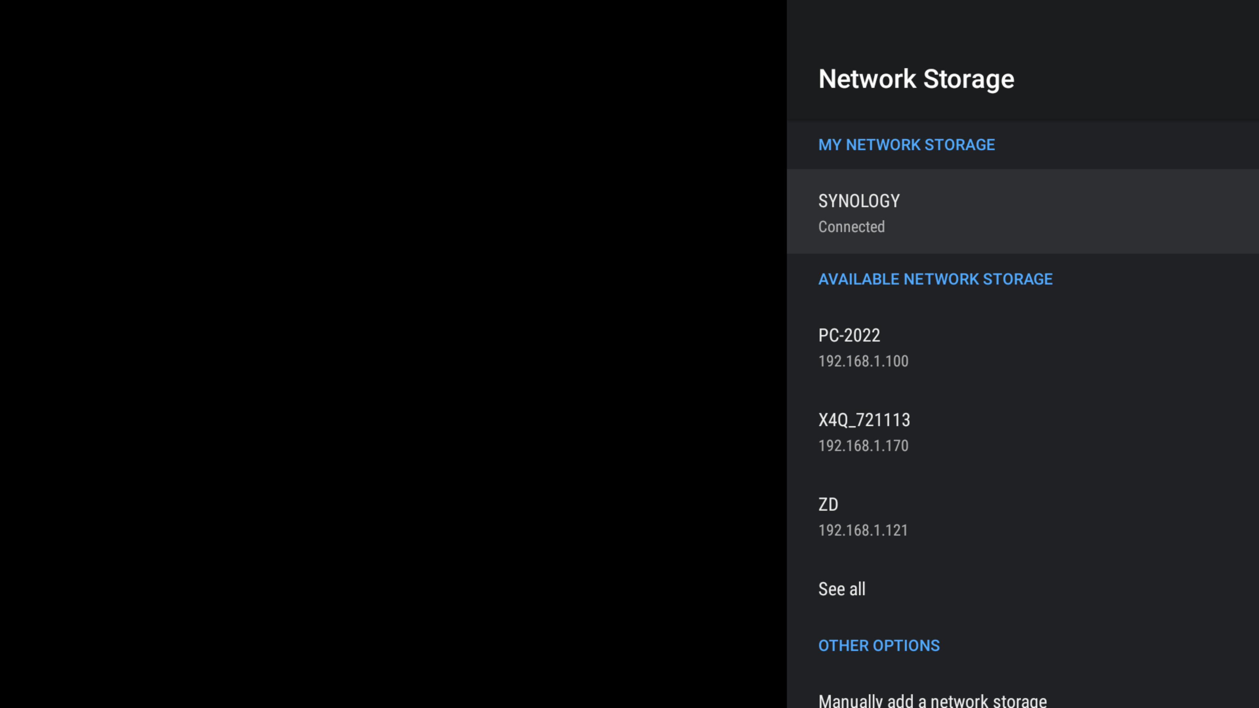
Task: Click the AVAILABLE NETWORK STORAGE section header
Action: pos(935,280)
